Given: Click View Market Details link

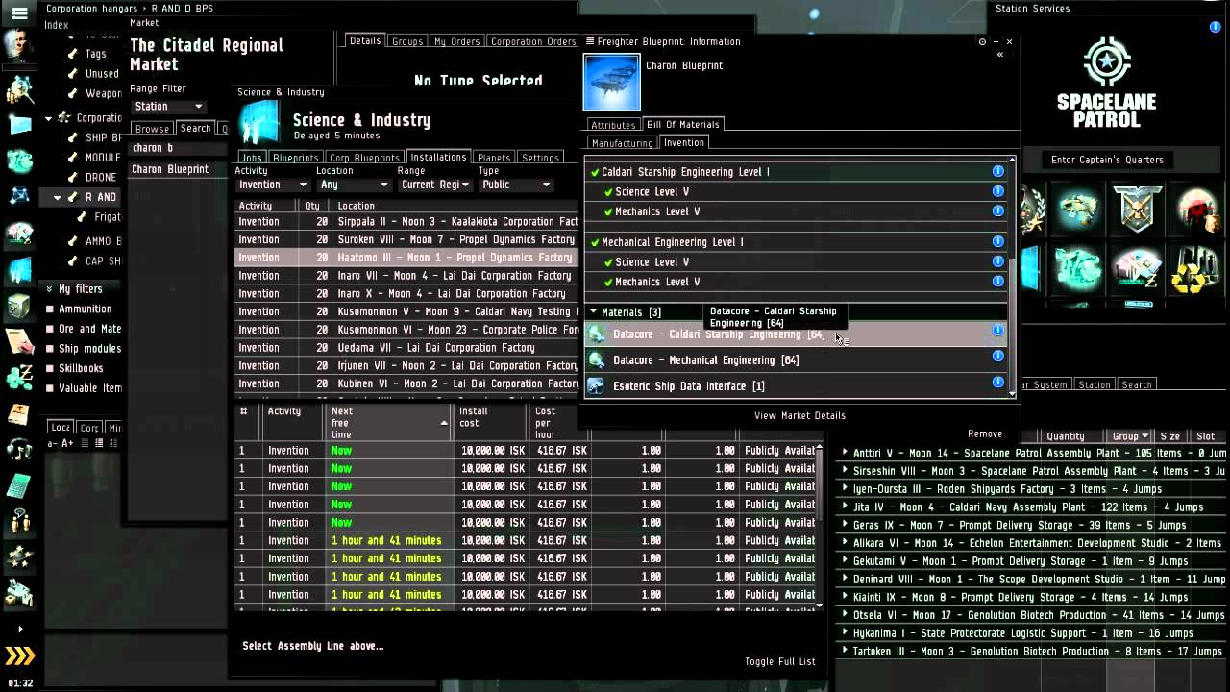Looking at the screenshot, I should (x=799, y=415).
